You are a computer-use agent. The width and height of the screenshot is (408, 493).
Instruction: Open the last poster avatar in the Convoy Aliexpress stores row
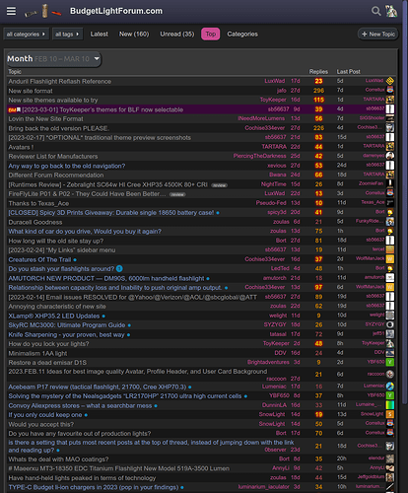(390, 405)
